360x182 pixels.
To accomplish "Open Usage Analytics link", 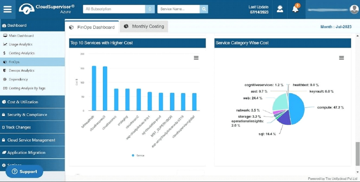I will (x=21, y=44).
